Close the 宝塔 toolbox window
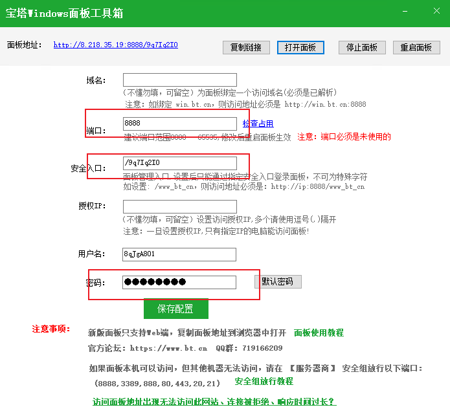The height and width of the screenshot is (416, 450). click(436, 11)
